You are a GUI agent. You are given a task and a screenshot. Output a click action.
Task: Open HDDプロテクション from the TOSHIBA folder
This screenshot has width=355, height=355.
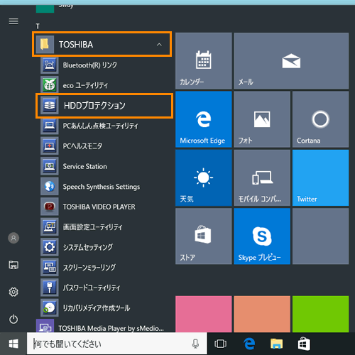click(x=104, y=106)
